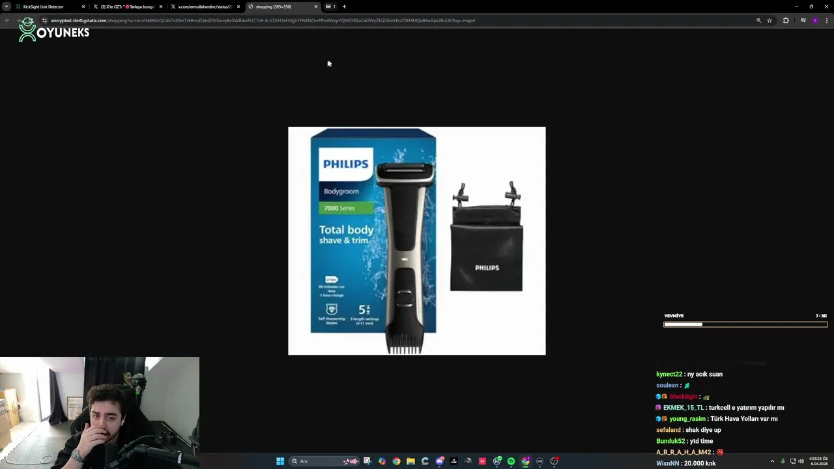The width and height of the screenshot is (834, 469).
Task: Close the x.com/emrullaherdinc tab
Action: point(238,7)
